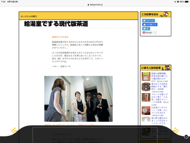
Task: Click the Twitter tweet share button
Action: (148, 21)
